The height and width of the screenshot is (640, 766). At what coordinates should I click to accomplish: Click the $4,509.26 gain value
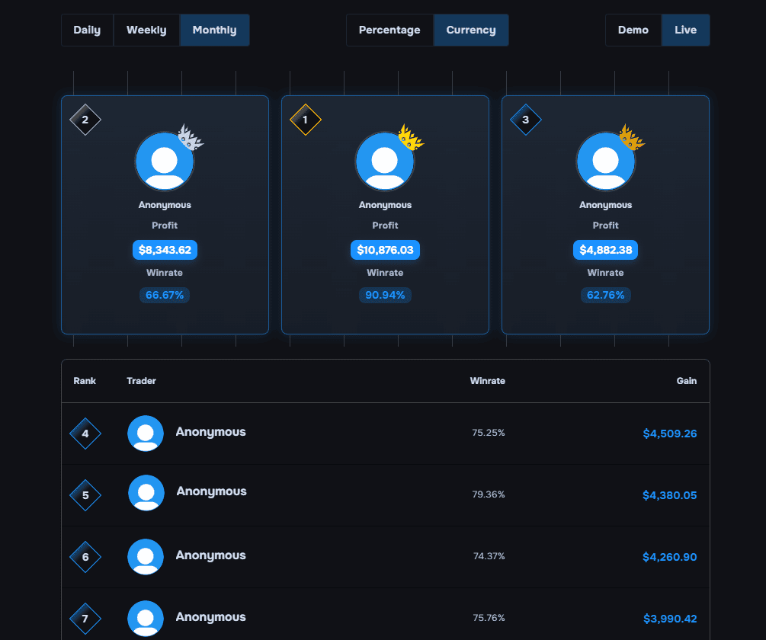tap(669, 434)
